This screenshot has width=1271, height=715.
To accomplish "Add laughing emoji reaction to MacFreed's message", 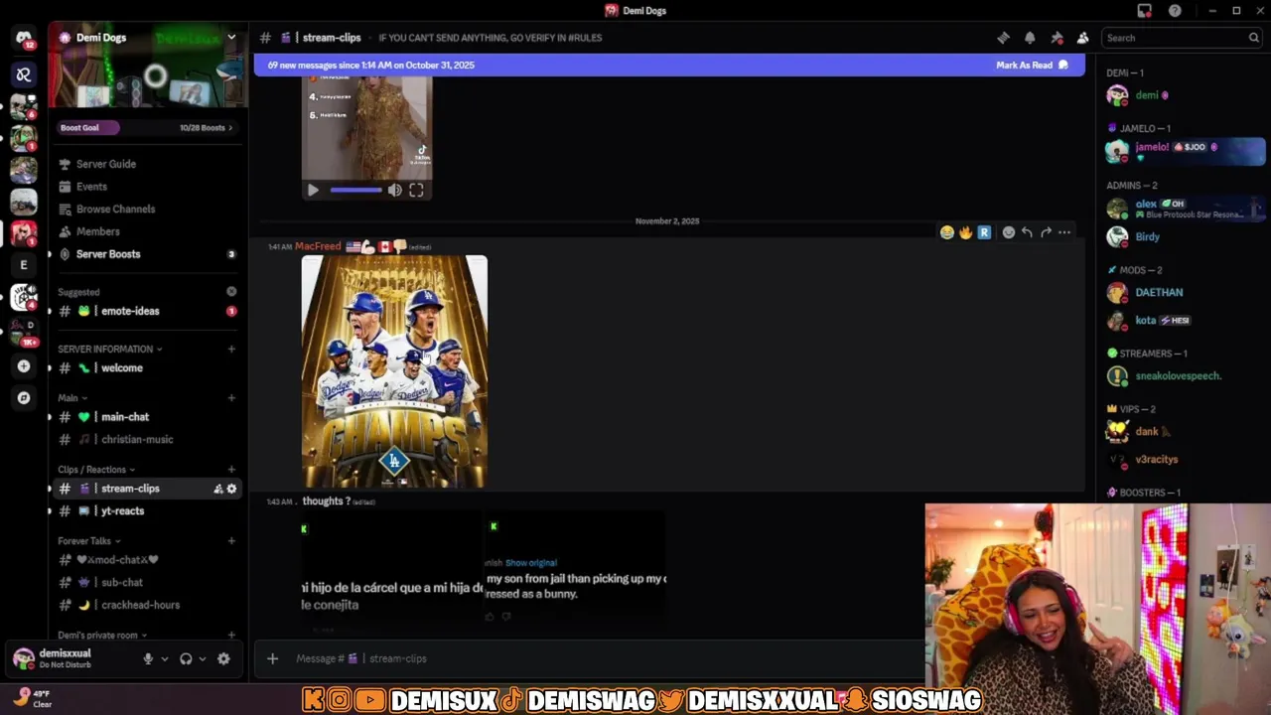I will coord(947,232).
